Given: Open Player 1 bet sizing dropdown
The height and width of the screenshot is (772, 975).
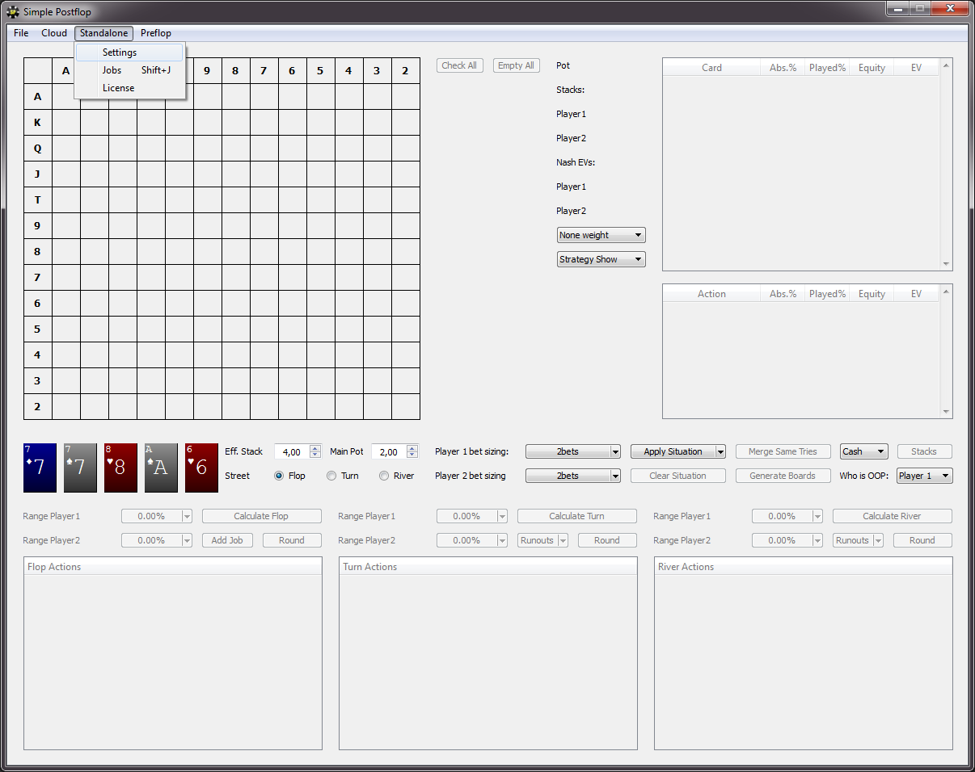Looking at the screenshot, I should pyautogui.click(x=572, y=451).
